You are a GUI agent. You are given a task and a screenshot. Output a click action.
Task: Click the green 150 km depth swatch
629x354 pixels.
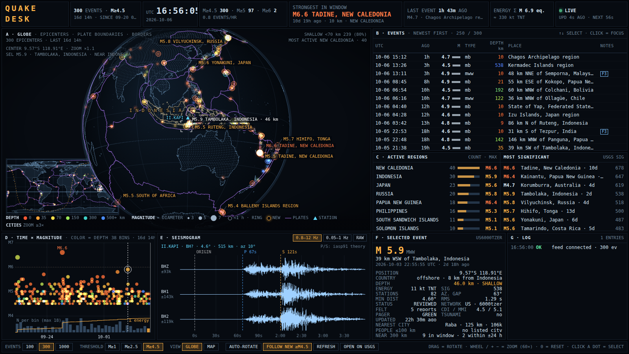[68, 218]
